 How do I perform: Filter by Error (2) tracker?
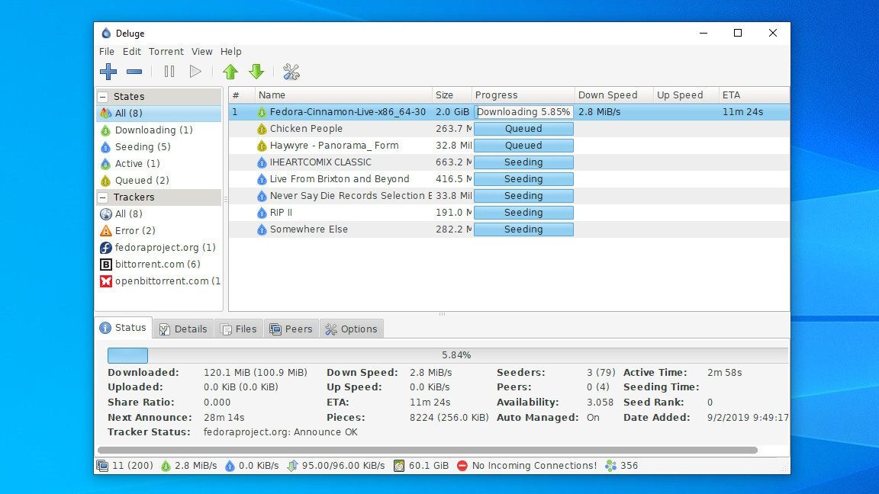[x=159, y=231]
